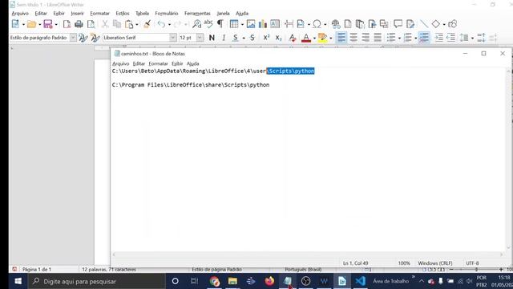Insert text box icon

click(x=275, y=24)
